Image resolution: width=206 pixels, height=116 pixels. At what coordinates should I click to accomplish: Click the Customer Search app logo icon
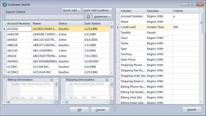point(5,5)
